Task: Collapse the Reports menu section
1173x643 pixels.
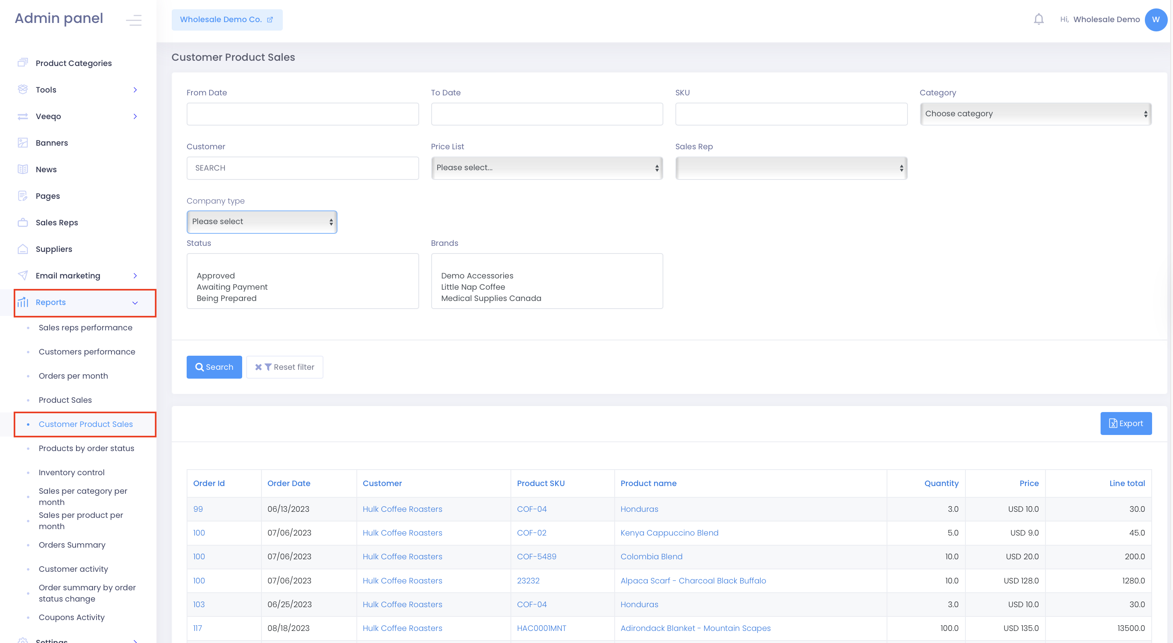Action: click(135, 303)
